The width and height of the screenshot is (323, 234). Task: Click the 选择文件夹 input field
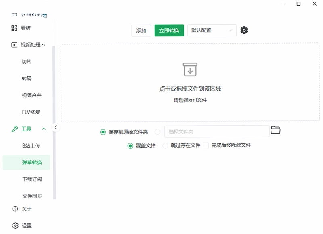(217, 131)
